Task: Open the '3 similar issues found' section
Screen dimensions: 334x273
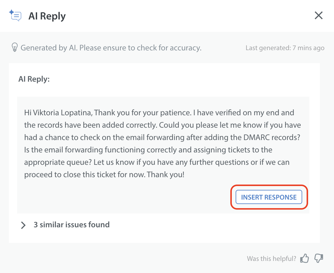Action: pos(72,225)
